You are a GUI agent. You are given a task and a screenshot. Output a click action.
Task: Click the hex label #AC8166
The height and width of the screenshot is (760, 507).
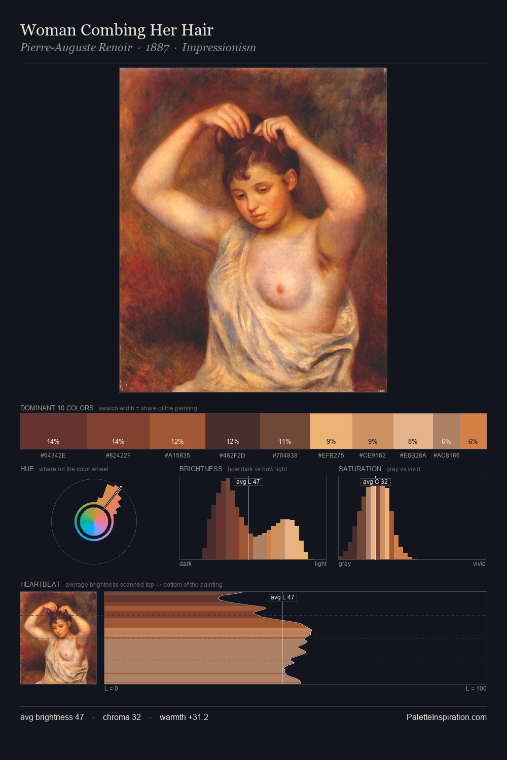pyautogui.click(x=447, y=455)
